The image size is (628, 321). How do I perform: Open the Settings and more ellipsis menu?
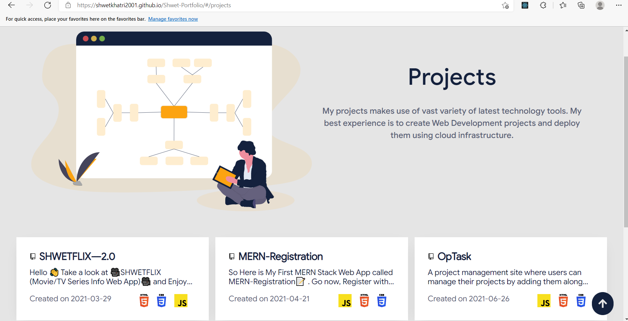(x=619, y=5)
